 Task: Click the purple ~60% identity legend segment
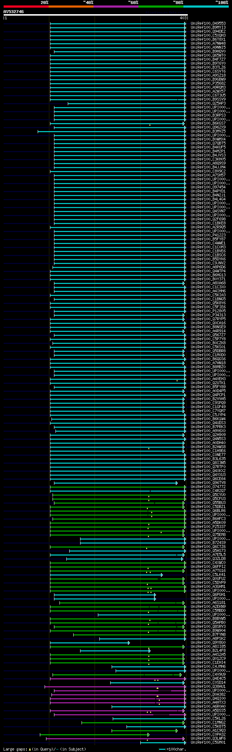(116, 6)
